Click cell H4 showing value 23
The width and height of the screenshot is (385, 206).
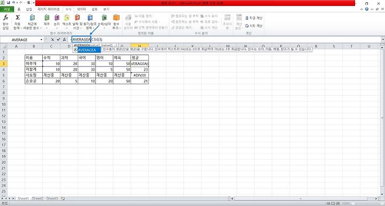pyautogui.click(x=140, y=70)
